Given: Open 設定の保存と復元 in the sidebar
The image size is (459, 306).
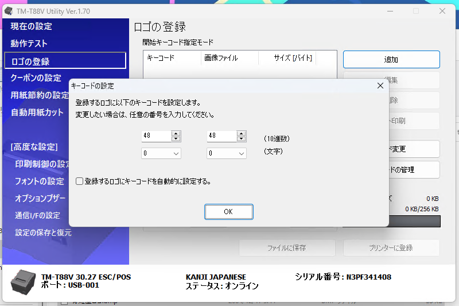Looking at the screenshot, I should pyautogui.click(x=44, y=233).
